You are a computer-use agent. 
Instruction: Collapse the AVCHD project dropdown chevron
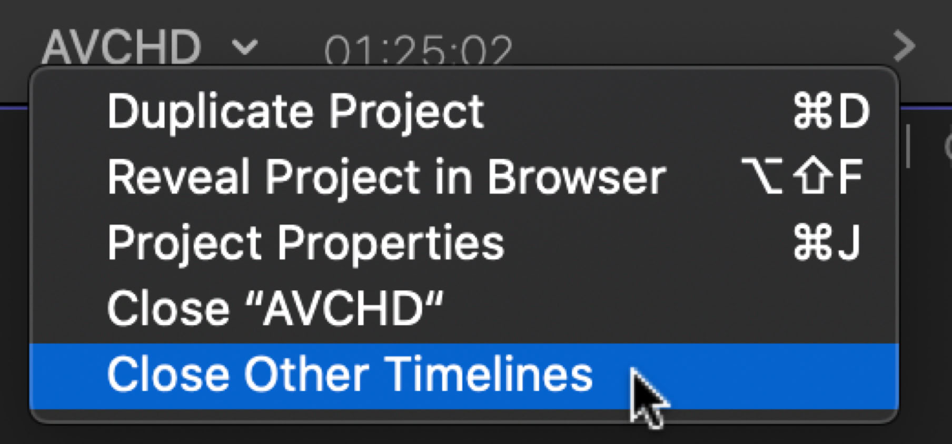(245, 47)
